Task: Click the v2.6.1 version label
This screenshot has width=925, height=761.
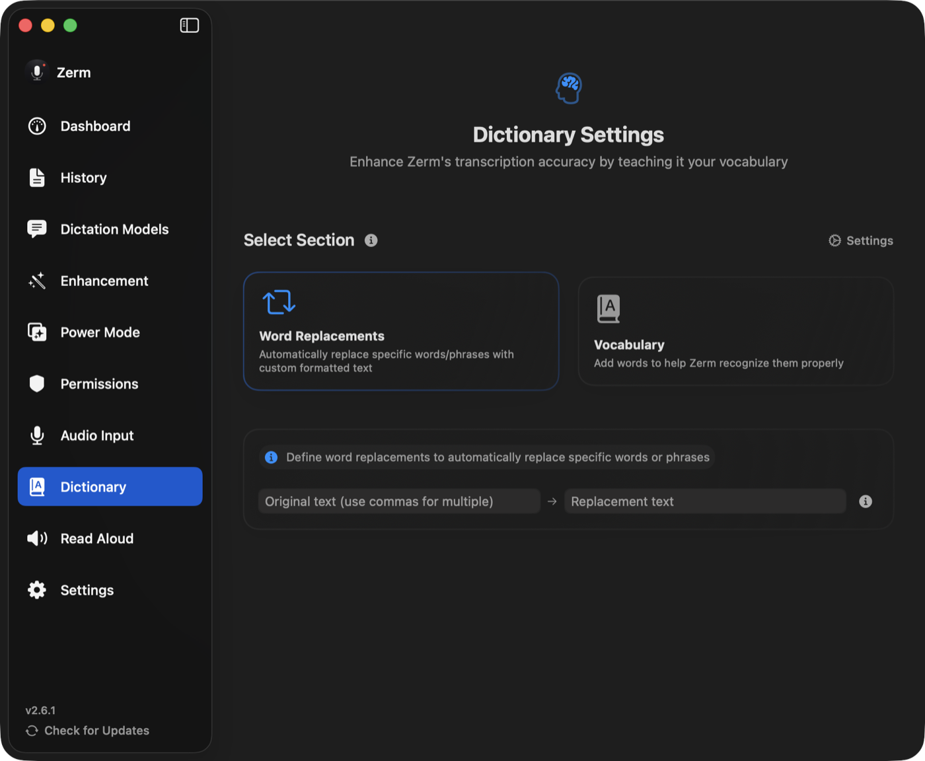Action: click(40, 711)
